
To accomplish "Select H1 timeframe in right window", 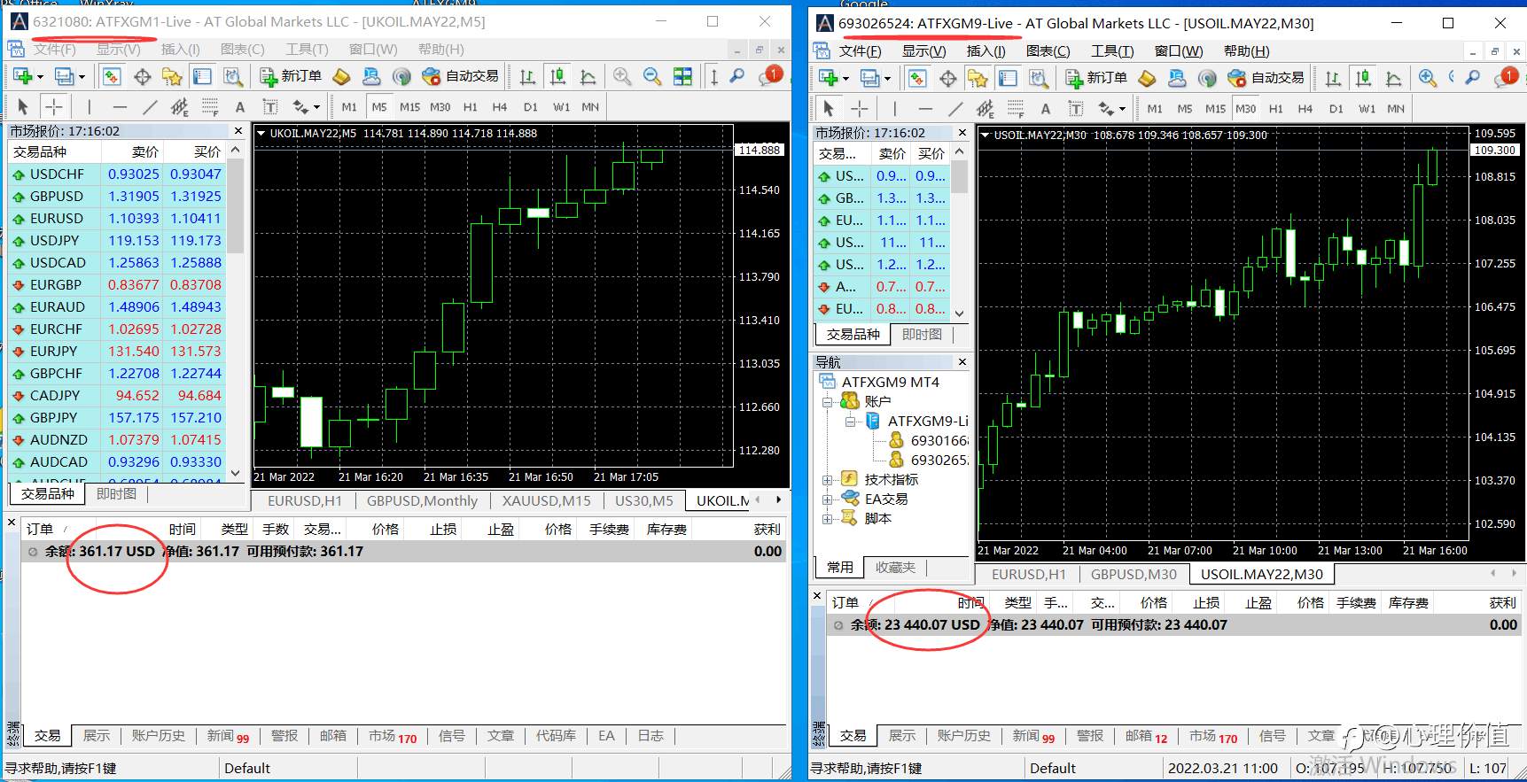I will pos(1276,109).
